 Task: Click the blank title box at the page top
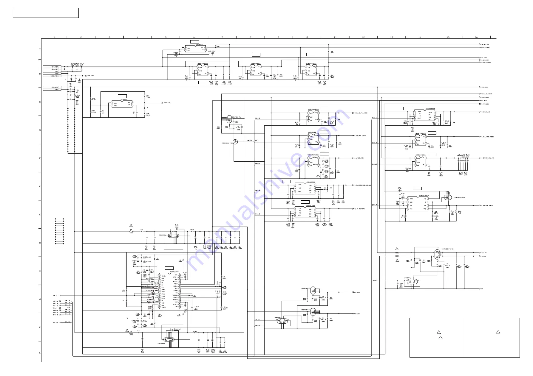point(46,13)
